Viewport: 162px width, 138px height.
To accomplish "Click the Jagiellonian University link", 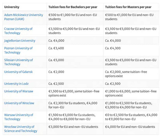I will point(20,41).
